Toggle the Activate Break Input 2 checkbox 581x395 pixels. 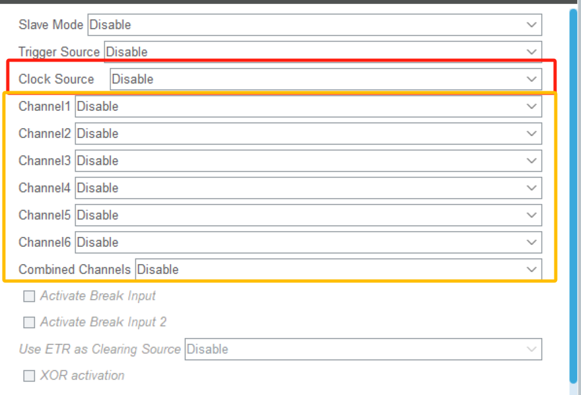pyautogui.click(x=29, y=322)
